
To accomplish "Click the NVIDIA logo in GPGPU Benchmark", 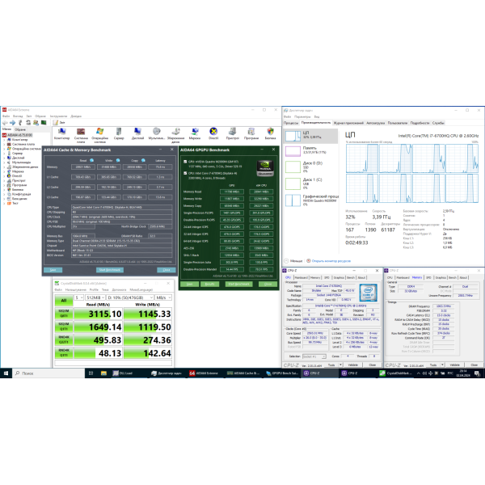I will coord(265,168).
